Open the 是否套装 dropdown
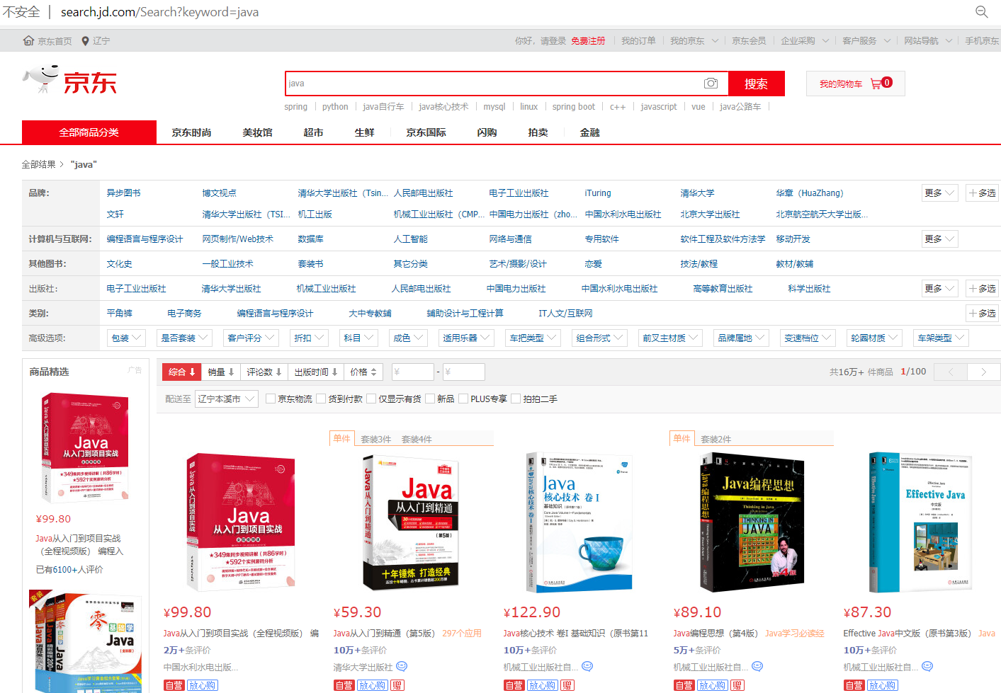The height and width of the screenshot is (693, 1001). 183,338
